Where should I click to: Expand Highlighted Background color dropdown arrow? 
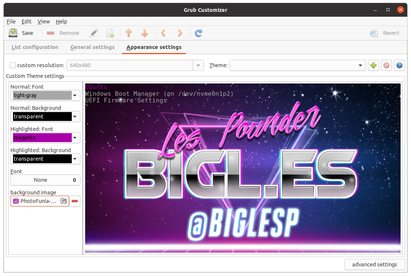point(75,159)
